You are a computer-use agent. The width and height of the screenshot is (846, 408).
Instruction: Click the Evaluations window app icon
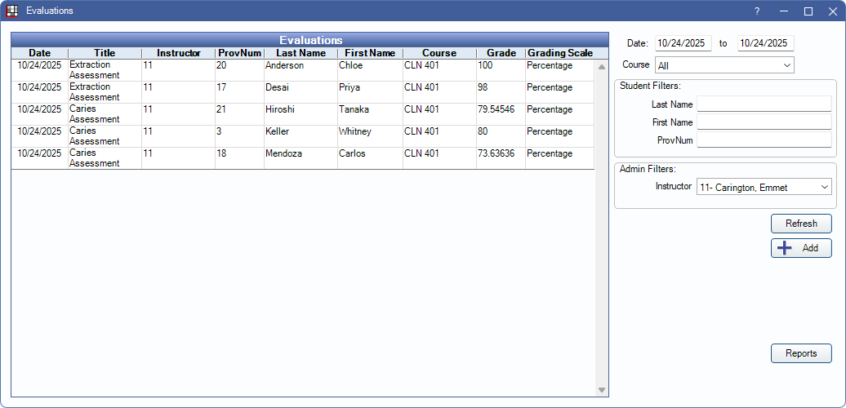point(12,11)
